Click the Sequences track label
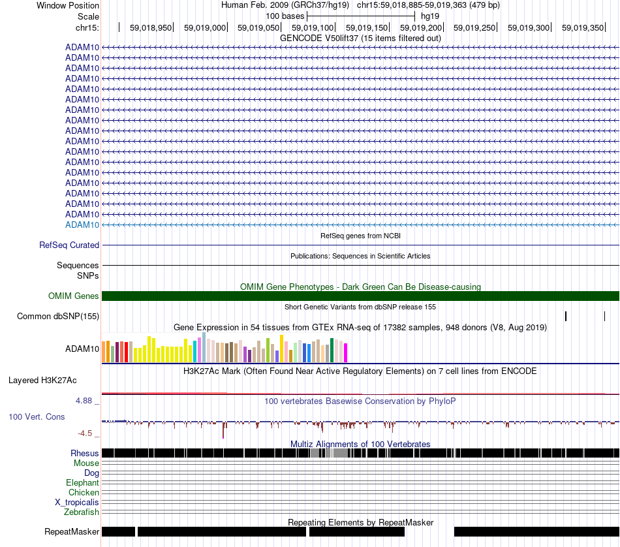Screen dimensions: 620x547 tap(78, 266)
